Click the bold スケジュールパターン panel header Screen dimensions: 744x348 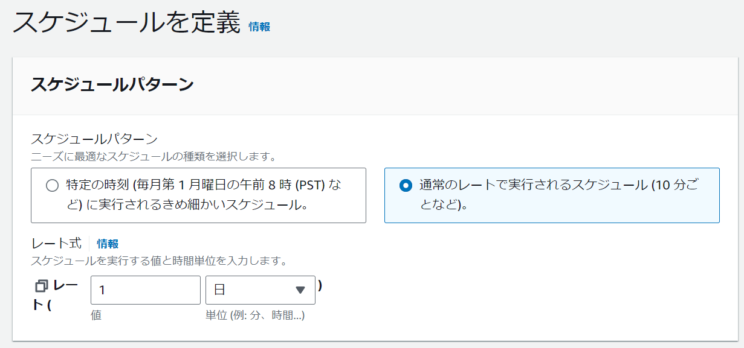(x=112, y=84)
